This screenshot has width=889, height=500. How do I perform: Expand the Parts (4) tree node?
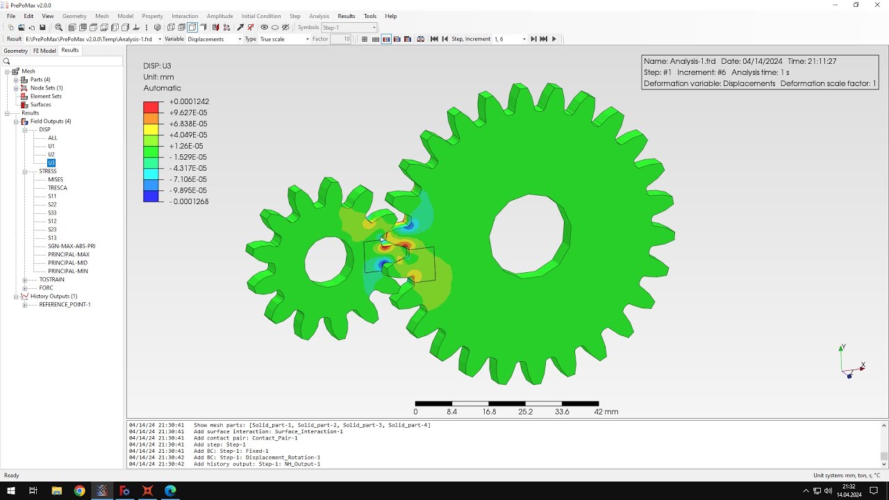(15, 79)
